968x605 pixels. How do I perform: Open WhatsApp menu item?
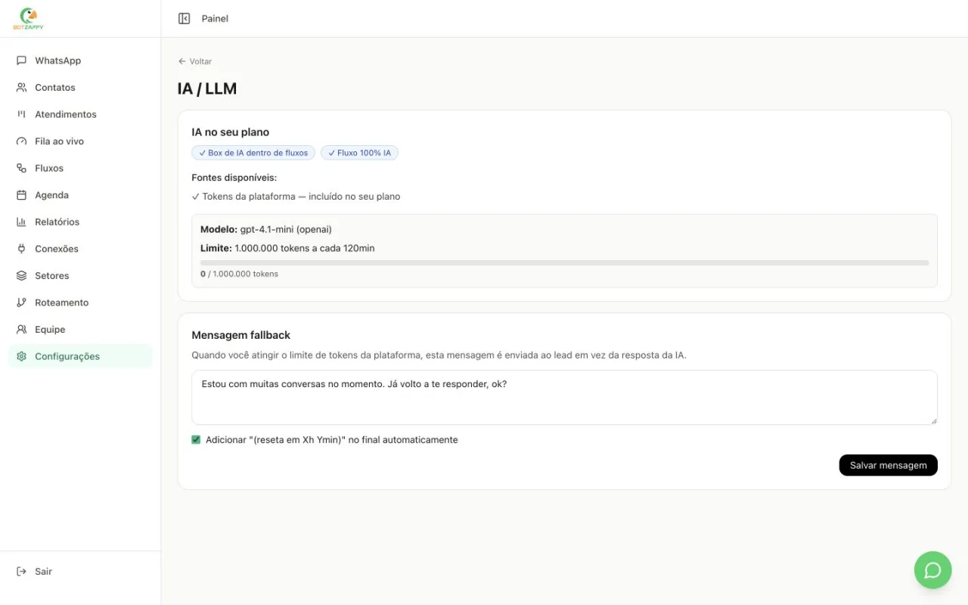click(x=80, y=60)
